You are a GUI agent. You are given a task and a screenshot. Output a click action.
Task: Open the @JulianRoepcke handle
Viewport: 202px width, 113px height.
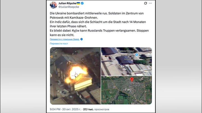pyautogui.click(x=69, y=7)
